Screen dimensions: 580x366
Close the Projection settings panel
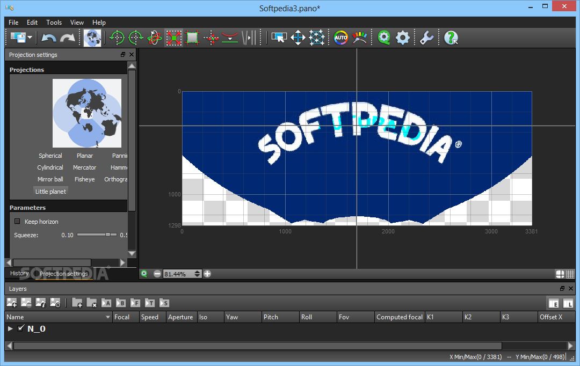(x=132, y=54)
